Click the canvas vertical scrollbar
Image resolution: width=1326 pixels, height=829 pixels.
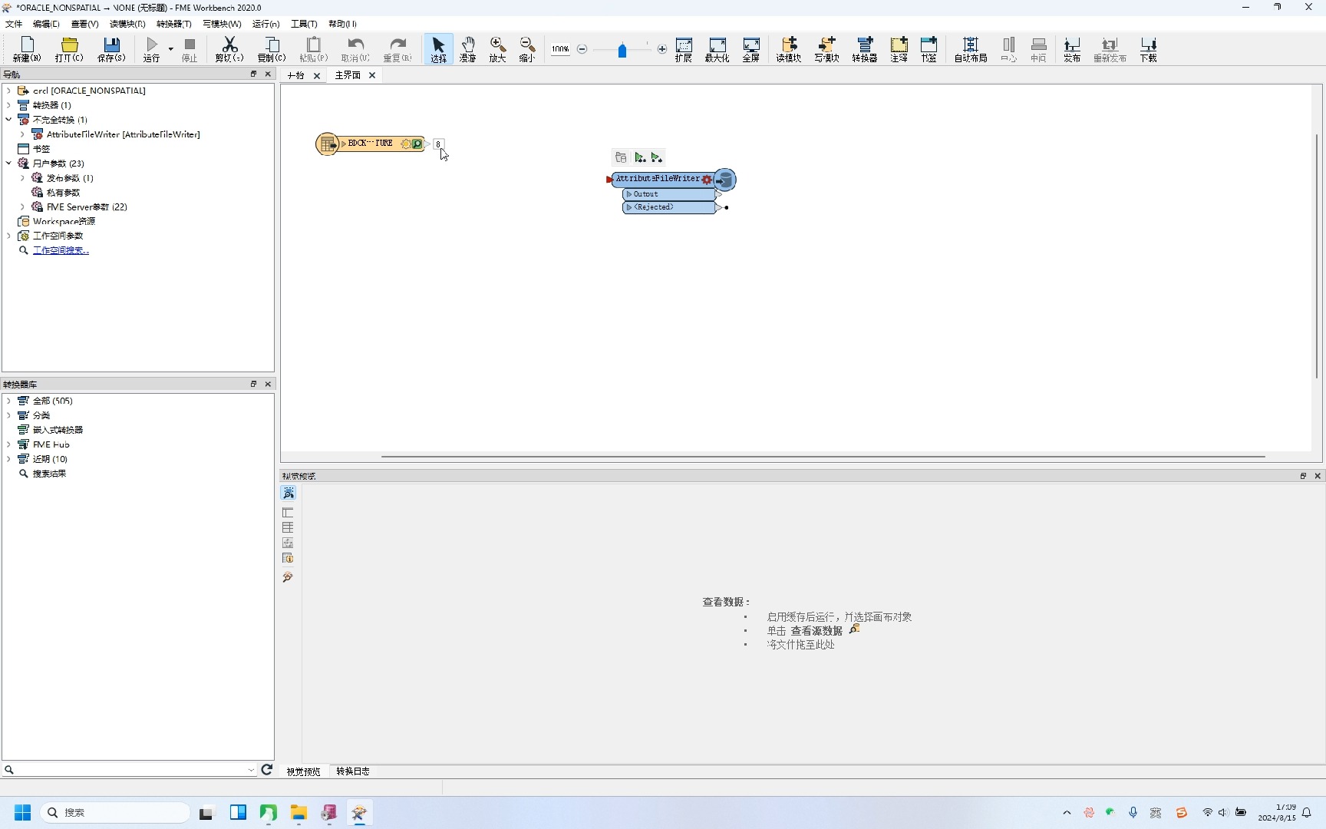(1317, 256)
